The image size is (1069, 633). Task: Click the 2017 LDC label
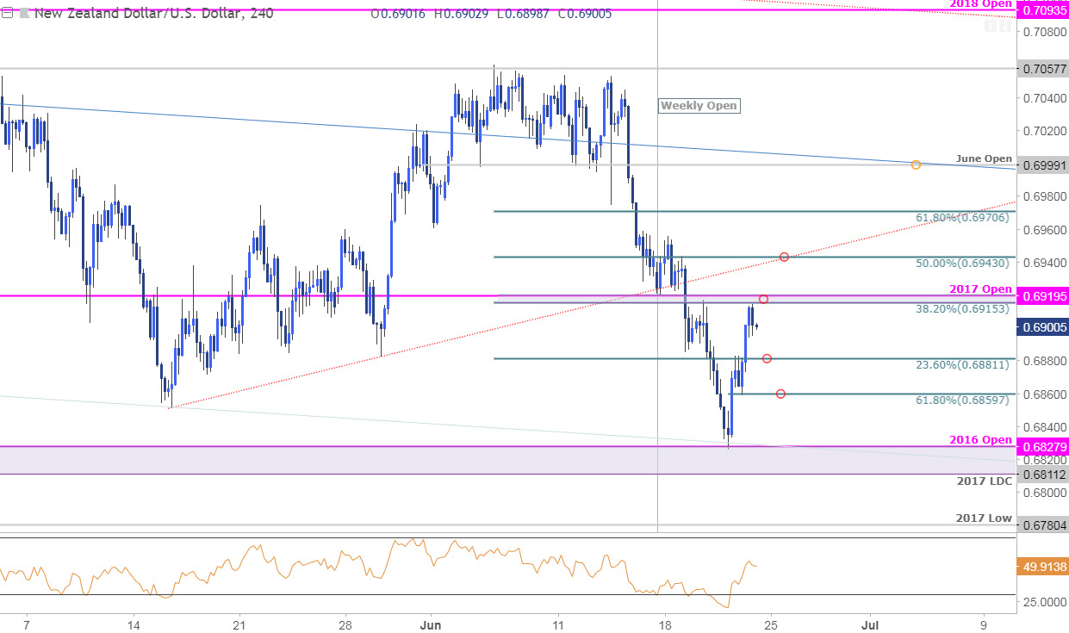[x=985, y=481]
